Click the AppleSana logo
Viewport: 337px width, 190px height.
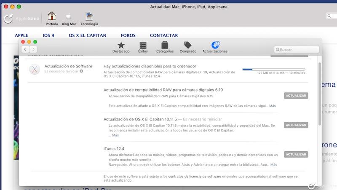pyautogui.click(x=22, y=19)
